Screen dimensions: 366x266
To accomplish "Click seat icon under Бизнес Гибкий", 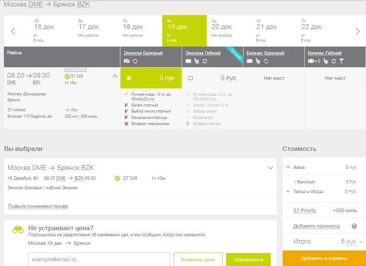I will (326, 61).
